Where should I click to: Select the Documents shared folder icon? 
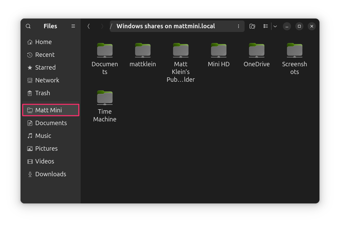coord(105,50)
